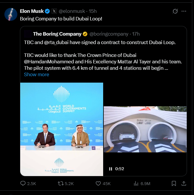Bookmark this post
Image resolution: width=194 pixels, height=195 pixels.
[174, 183]
